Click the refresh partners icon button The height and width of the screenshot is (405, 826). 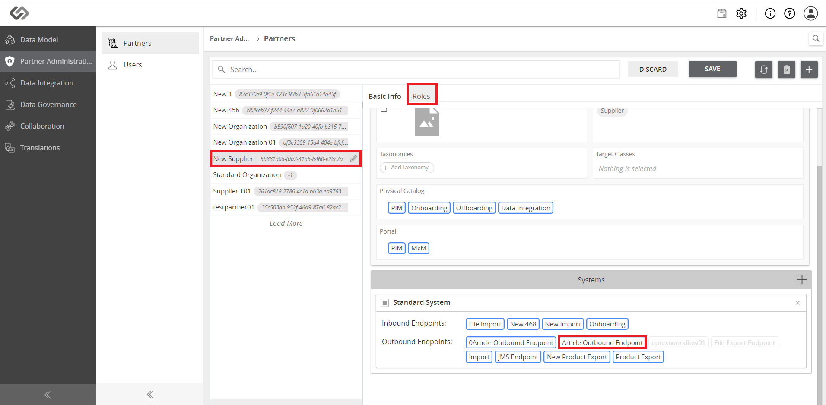click(x=764, y=69)
